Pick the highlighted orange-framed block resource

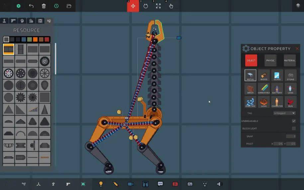pos(9,49)
